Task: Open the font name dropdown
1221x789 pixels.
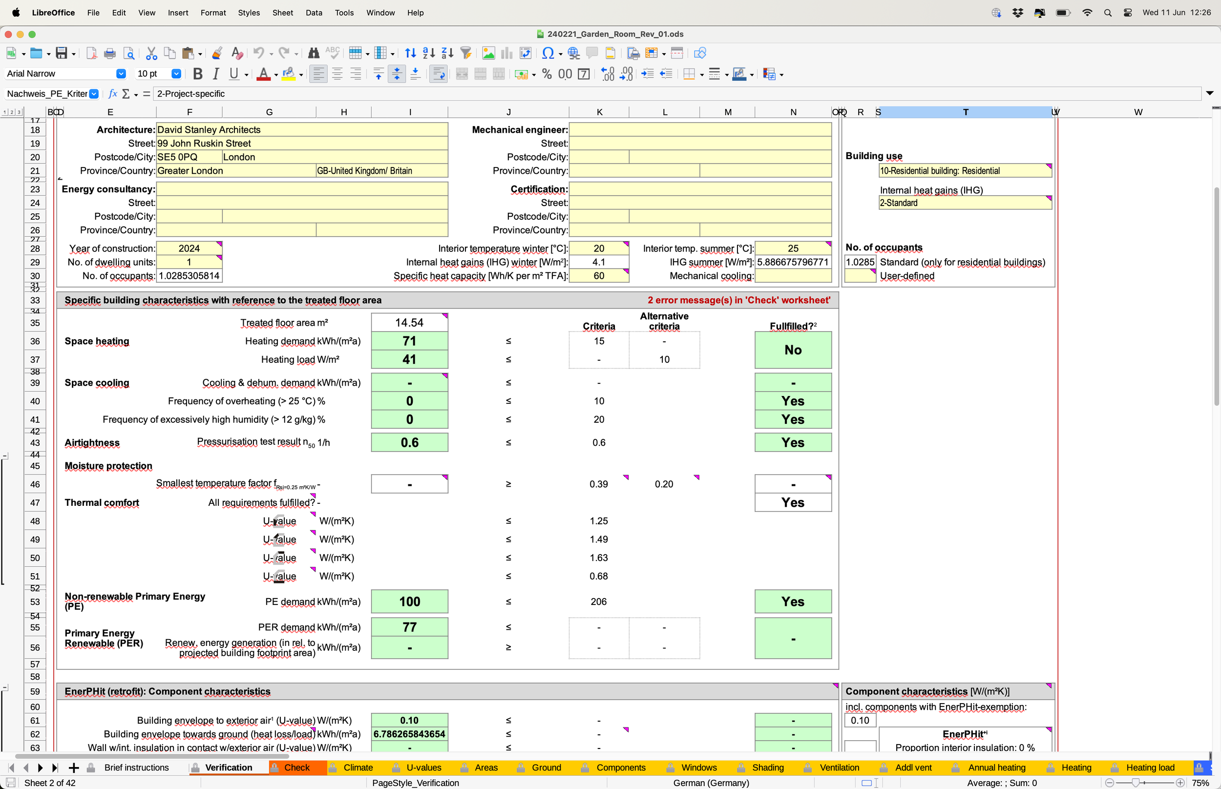Action: tap(121, 74)
